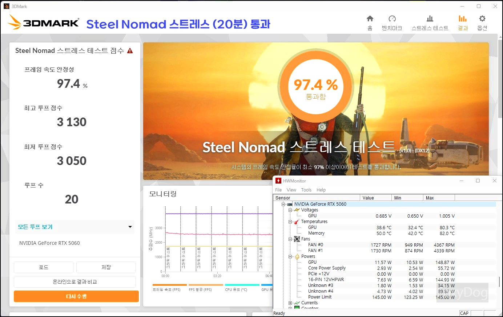Viewport: 503px width, 317px height.
Task: Click 온라인으로 결과 비교 button
Action: point(75,282)
